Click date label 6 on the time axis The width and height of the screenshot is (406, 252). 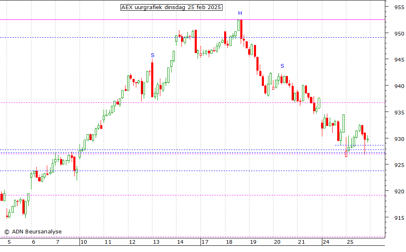click(34, 242)
